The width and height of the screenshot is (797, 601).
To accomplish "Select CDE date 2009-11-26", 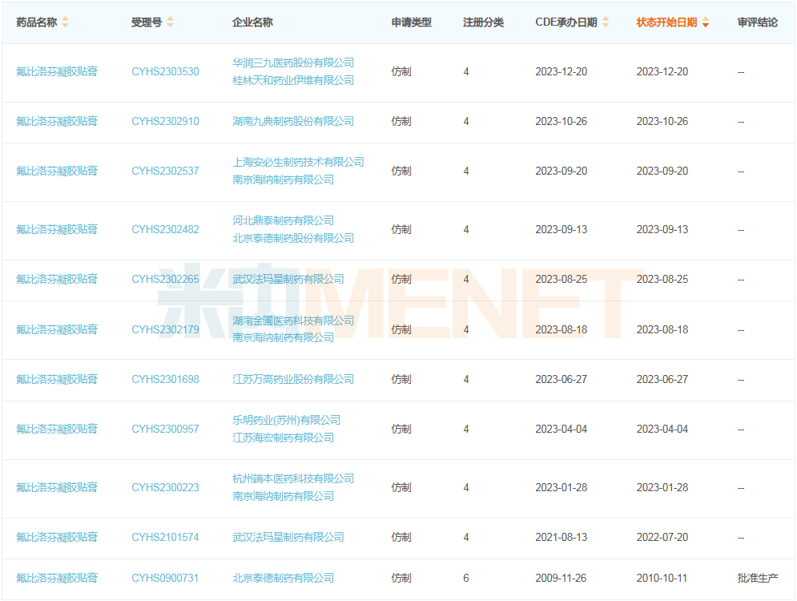I will click(561, 578).
